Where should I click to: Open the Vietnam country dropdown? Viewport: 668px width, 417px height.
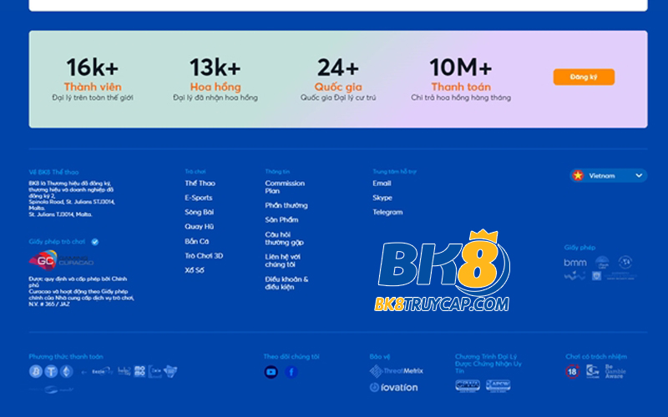coord(609,175)
